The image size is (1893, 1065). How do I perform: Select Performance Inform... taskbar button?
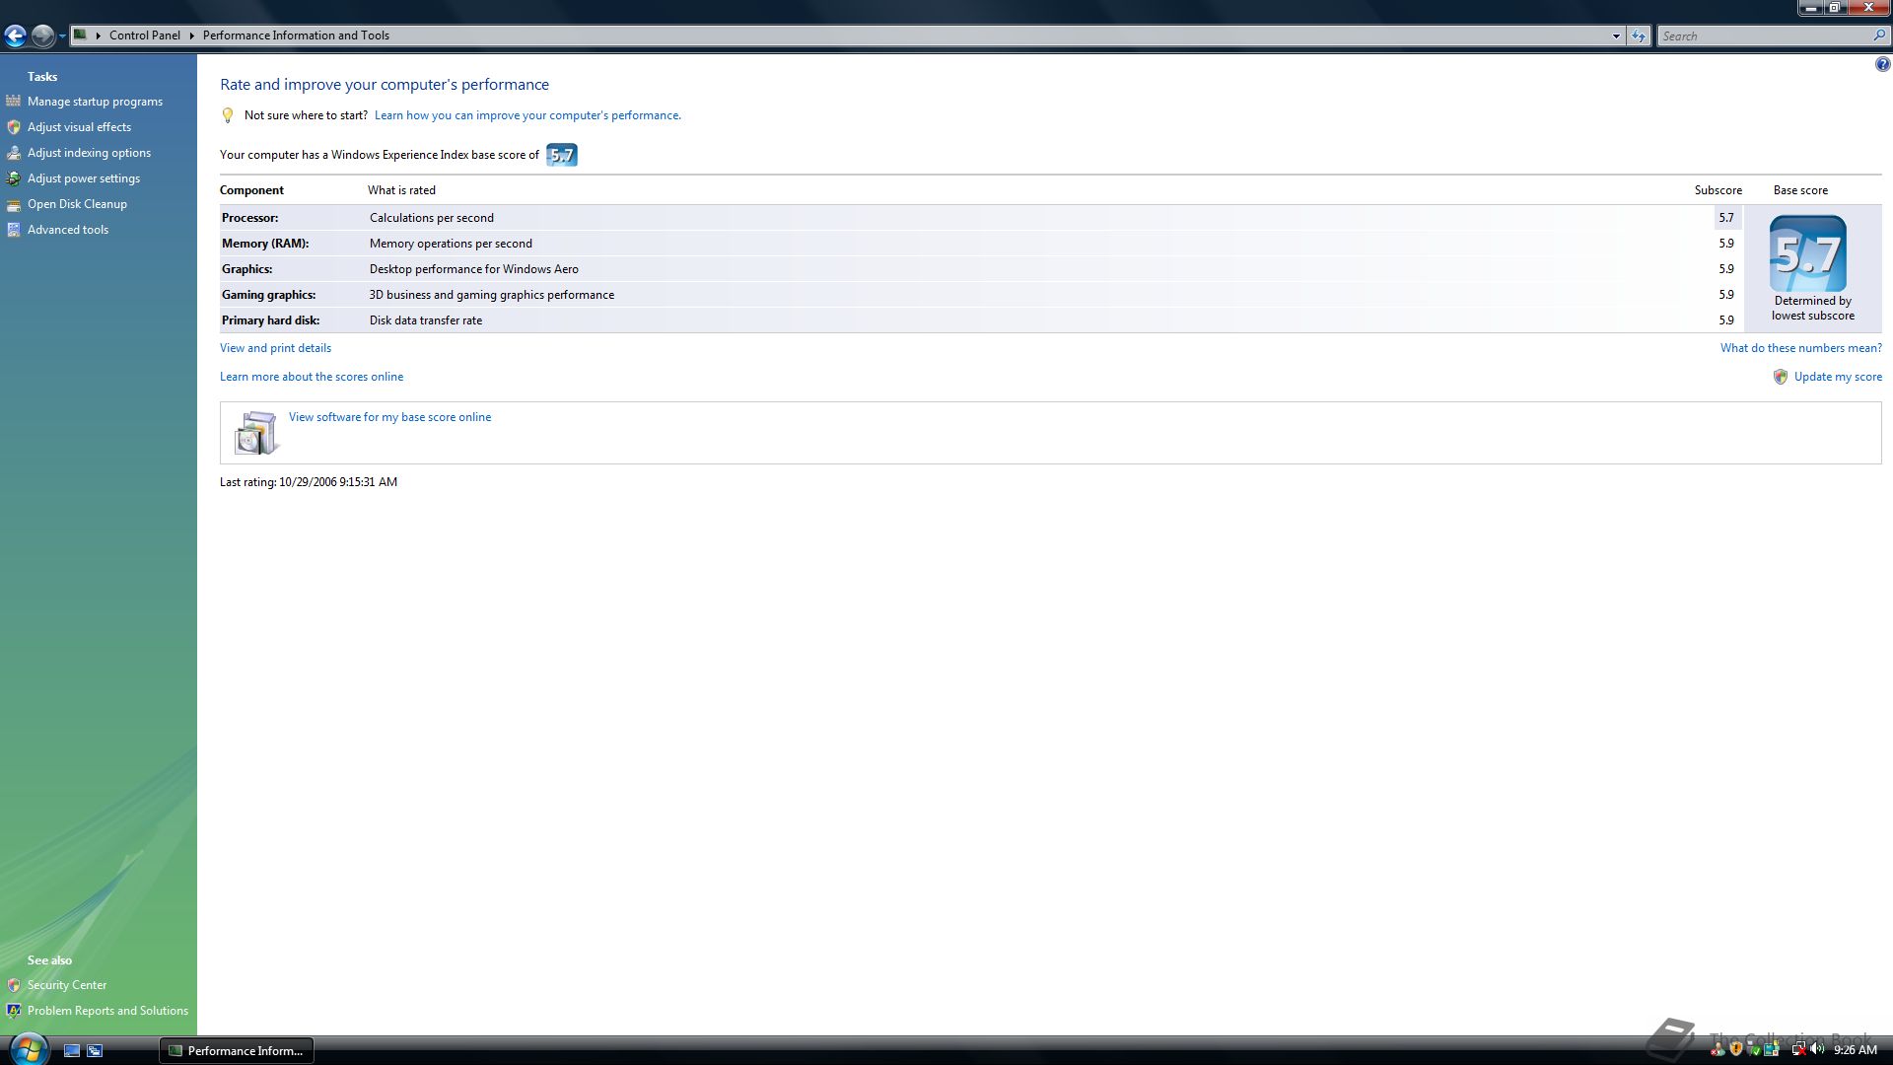237,1051
